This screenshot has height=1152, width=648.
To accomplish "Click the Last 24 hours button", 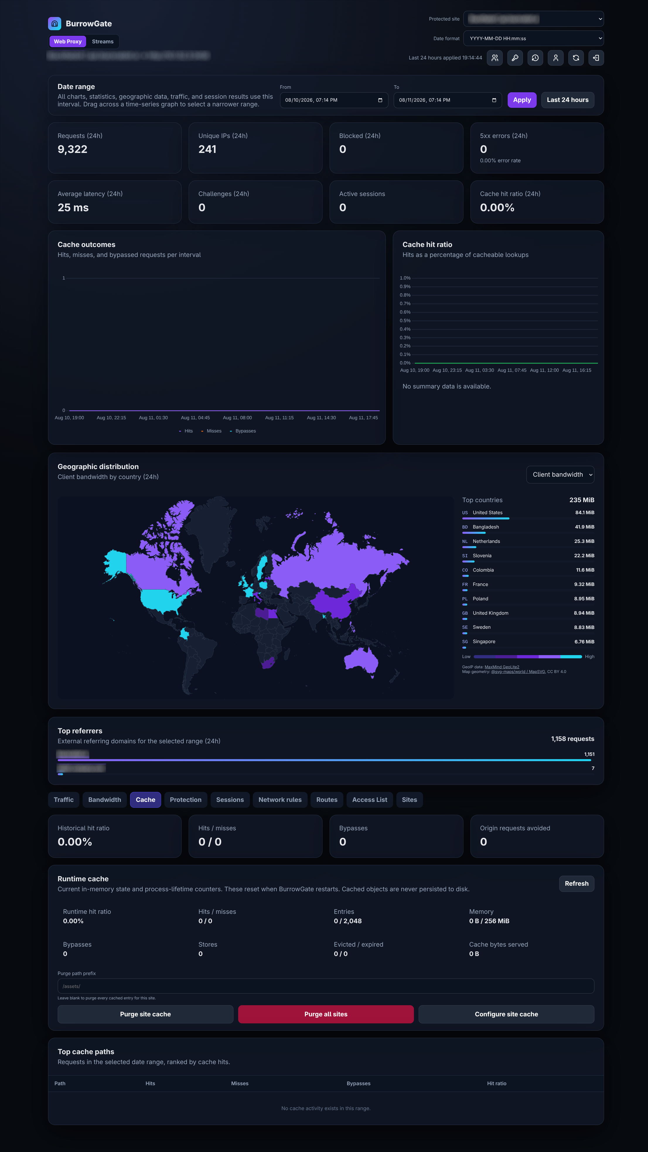I will click(x=567, y=100).
